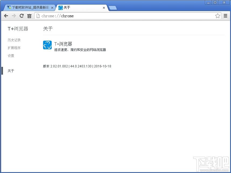231x173 pixels.
Task: Click the T+浏览器 sidebar heading
Action: [x=18, y=29]
